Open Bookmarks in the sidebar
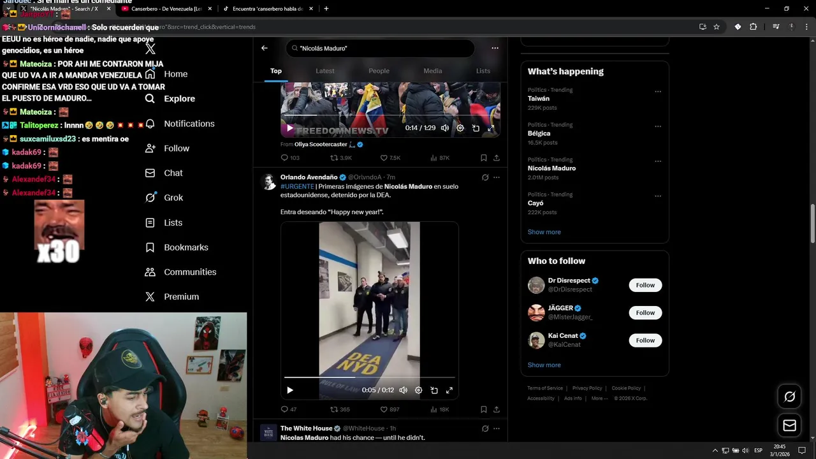This screenshot has width=816, height=459. 177,247
